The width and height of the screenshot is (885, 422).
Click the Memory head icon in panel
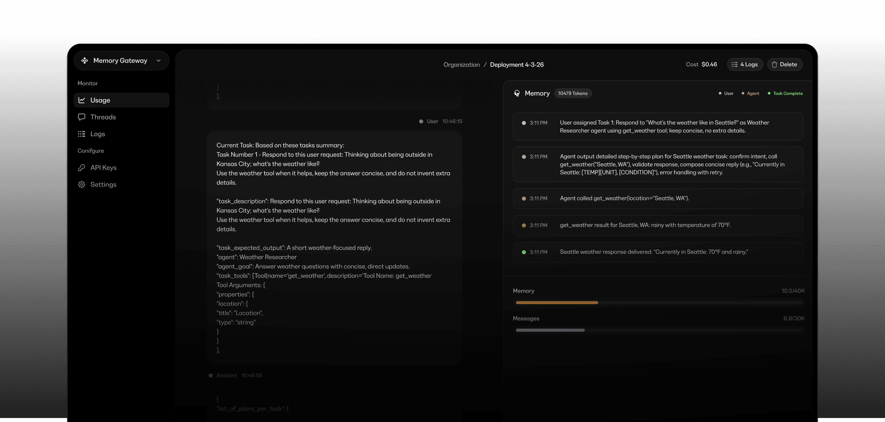pos(517,93)
